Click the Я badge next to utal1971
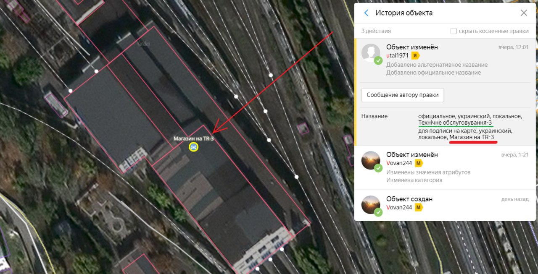This screenshot has height=274, width=538. coord(415,55)
